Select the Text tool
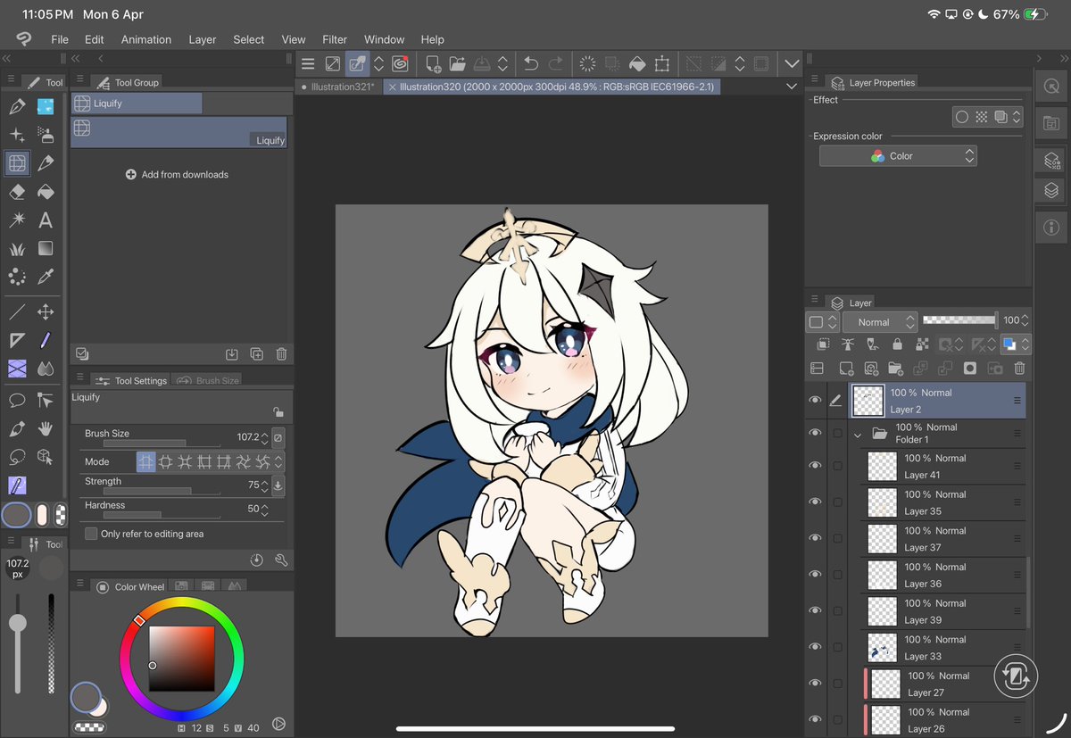Image resolution: width=1071 pixels, height=738 pixels. point(46,220)
